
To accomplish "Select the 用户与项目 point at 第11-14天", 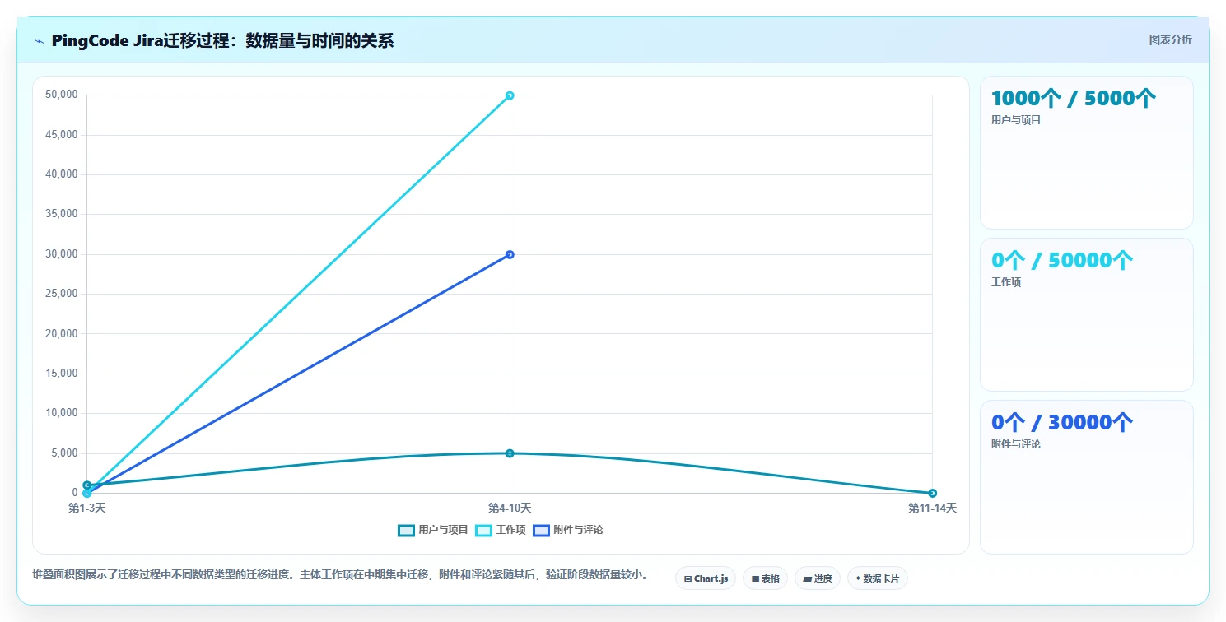I will tap(932, 493).
